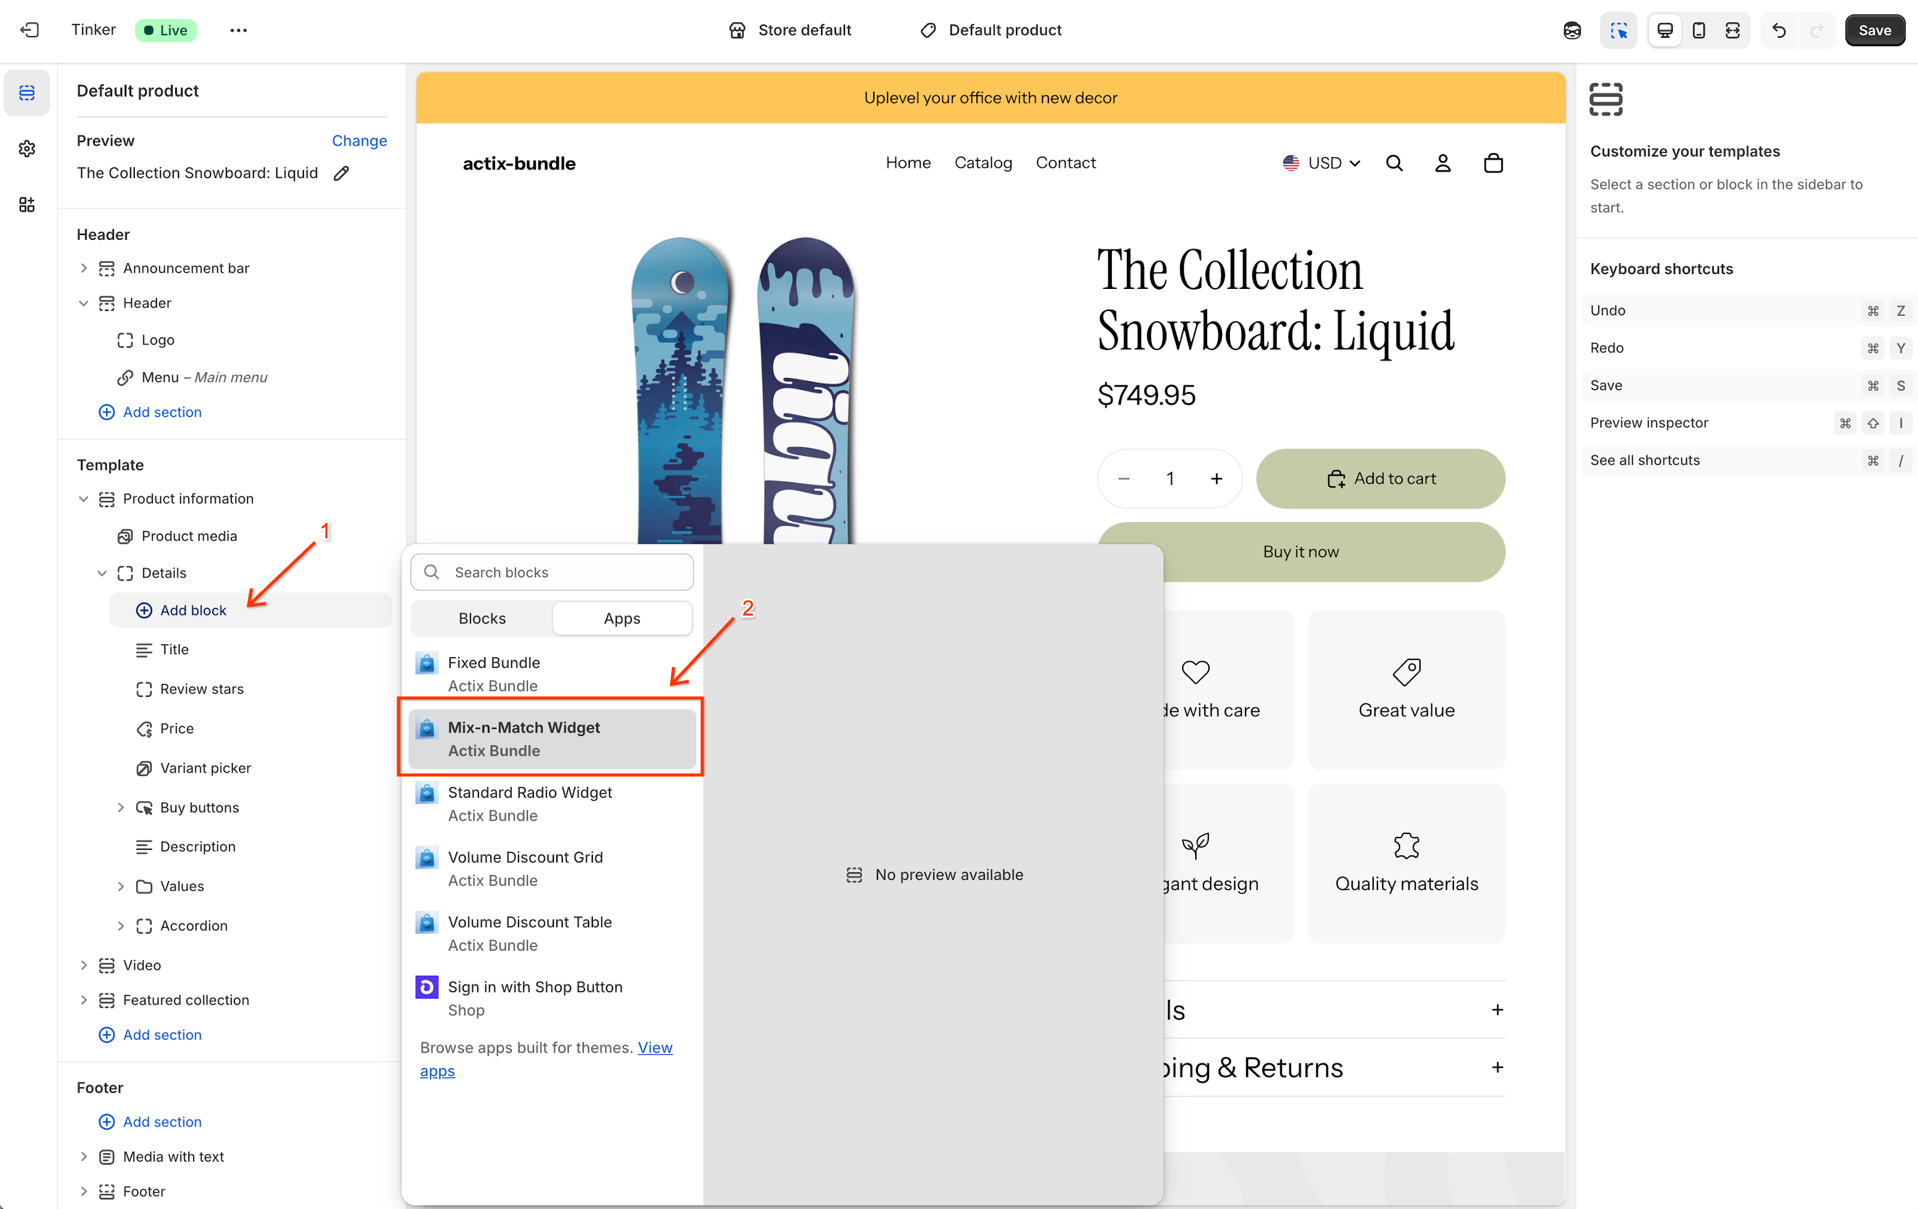Screen dimensions: 1918x1209
Task: Switch to mobile preview view
Action: tap(1699, 29)
